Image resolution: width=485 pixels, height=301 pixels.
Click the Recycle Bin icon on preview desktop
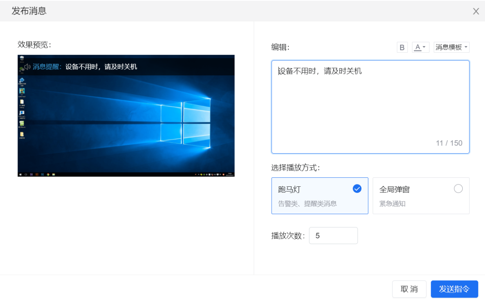click(22, 58)
